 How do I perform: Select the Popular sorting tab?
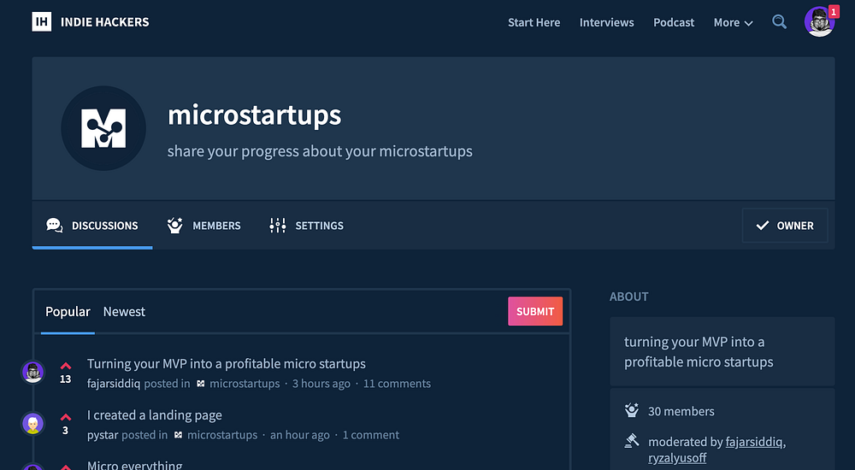(x=68, y=311)
